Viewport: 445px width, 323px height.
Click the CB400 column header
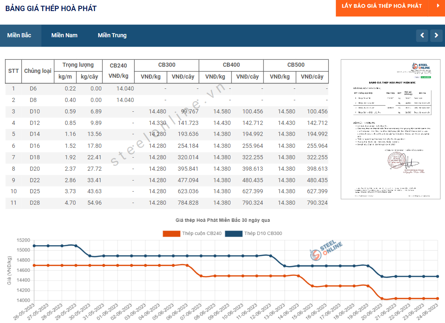click(x=231, y=65)
